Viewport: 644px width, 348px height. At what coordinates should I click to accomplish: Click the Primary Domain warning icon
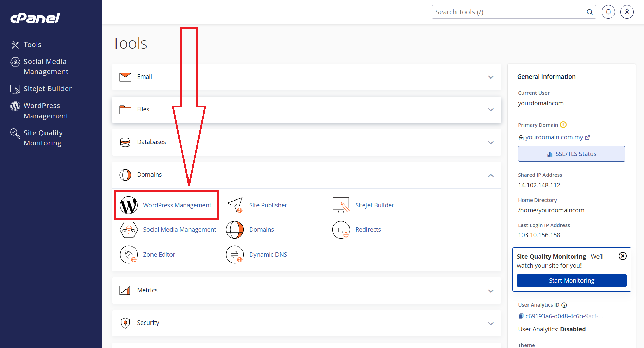[x=563, y=125]
